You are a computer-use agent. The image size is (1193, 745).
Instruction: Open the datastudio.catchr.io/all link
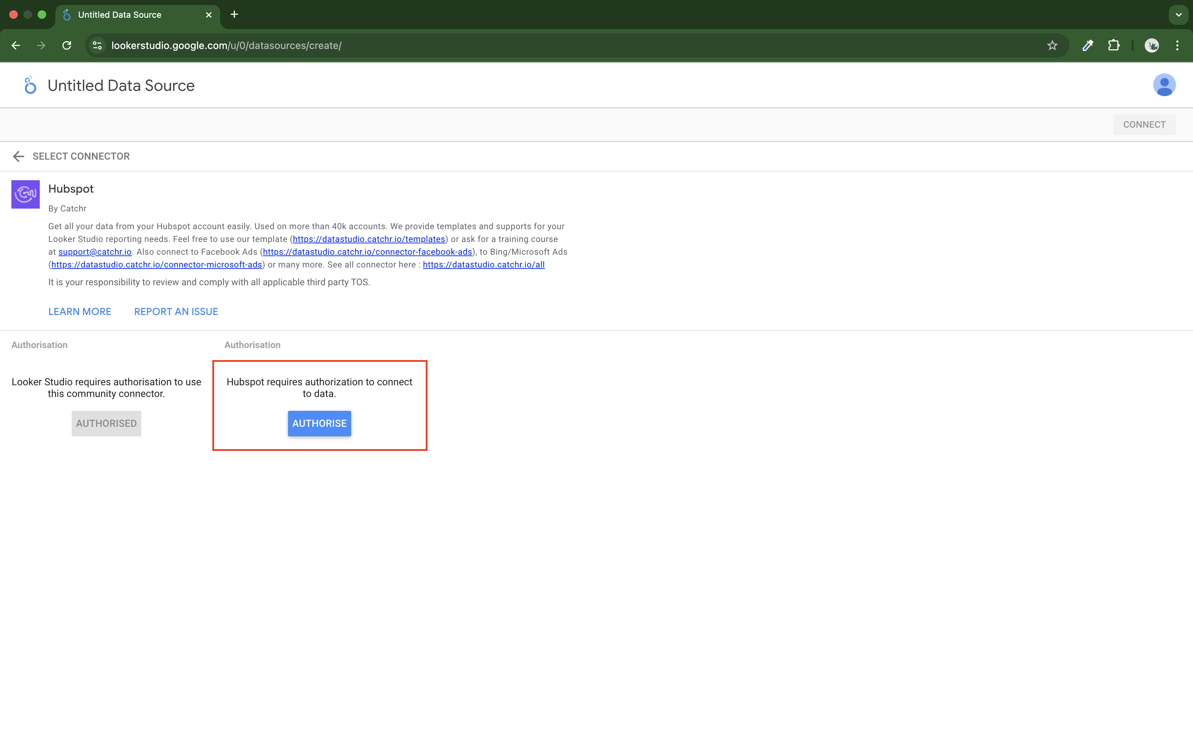point(484,265)
